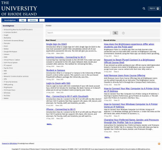Open the University of Rhode Island logo

tap(19, 8)
